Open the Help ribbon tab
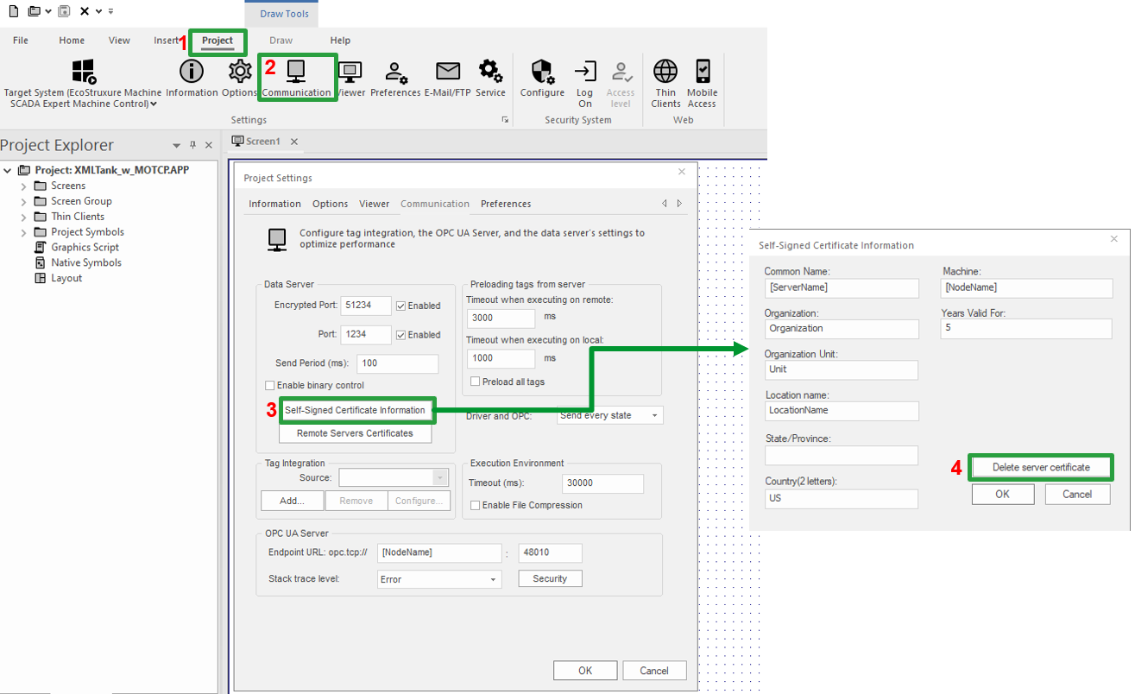 pos(340,41)
